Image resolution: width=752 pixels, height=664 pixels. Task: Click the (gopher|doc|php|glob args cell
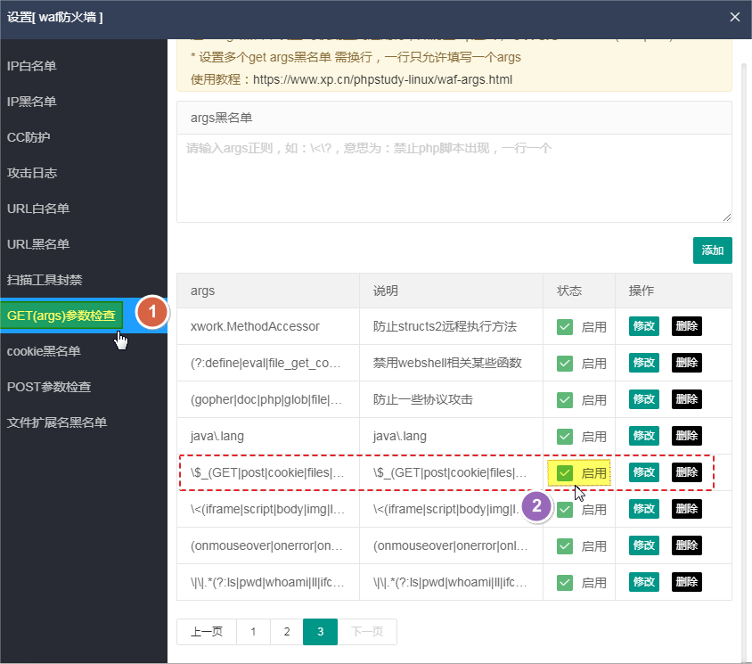pos(268,399)
